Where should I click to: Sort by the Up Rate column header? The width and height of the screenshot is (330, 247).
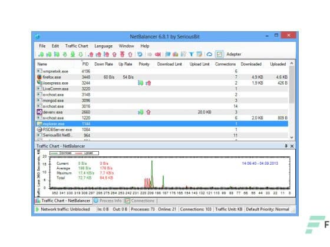tap(125, 64)
